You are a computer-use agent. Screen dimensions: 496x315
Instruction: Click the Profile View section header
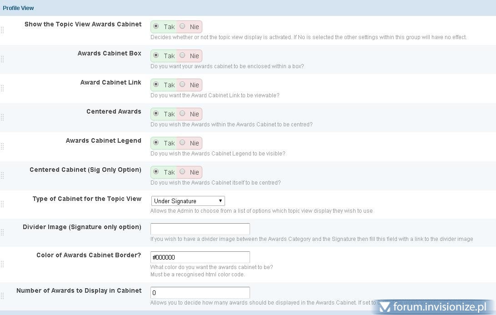18,8
